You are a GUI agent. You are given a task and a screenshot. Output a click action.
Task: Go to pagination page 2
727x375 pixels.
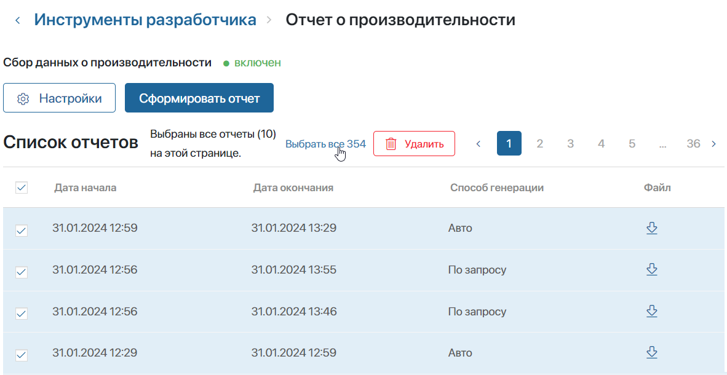539,144
